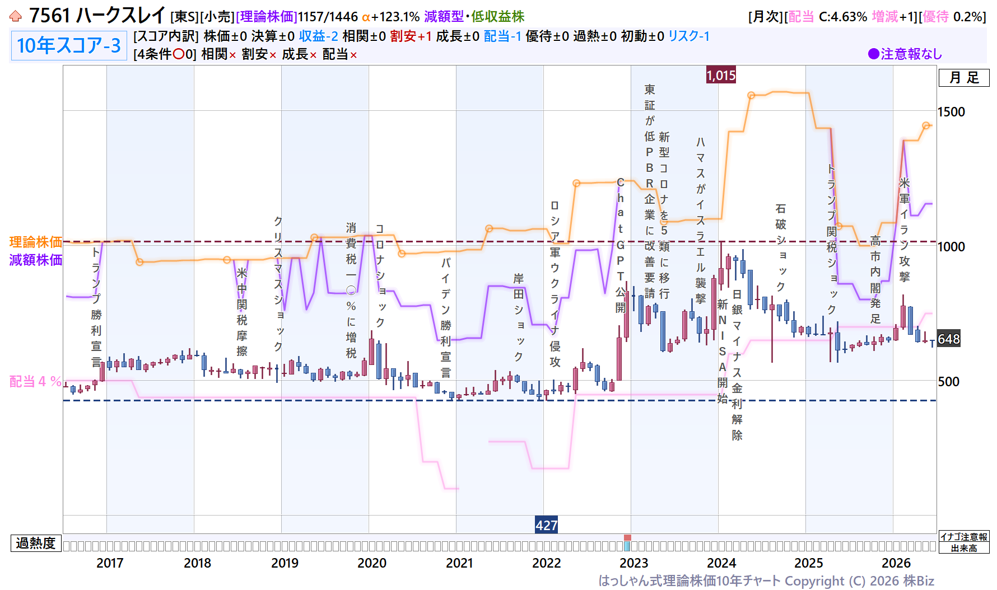Select the 2020 year label

[x=372, y=563]
